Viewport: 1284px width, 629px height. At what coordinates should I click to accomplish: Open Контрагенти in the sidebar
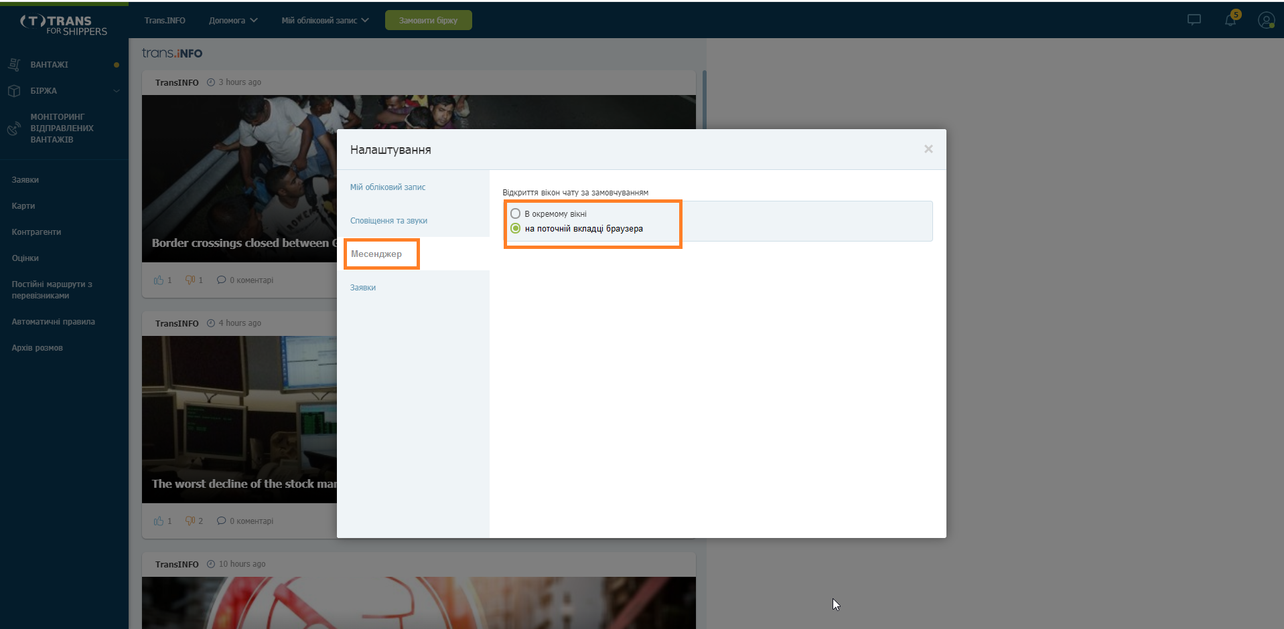click(x=36, y=232)
